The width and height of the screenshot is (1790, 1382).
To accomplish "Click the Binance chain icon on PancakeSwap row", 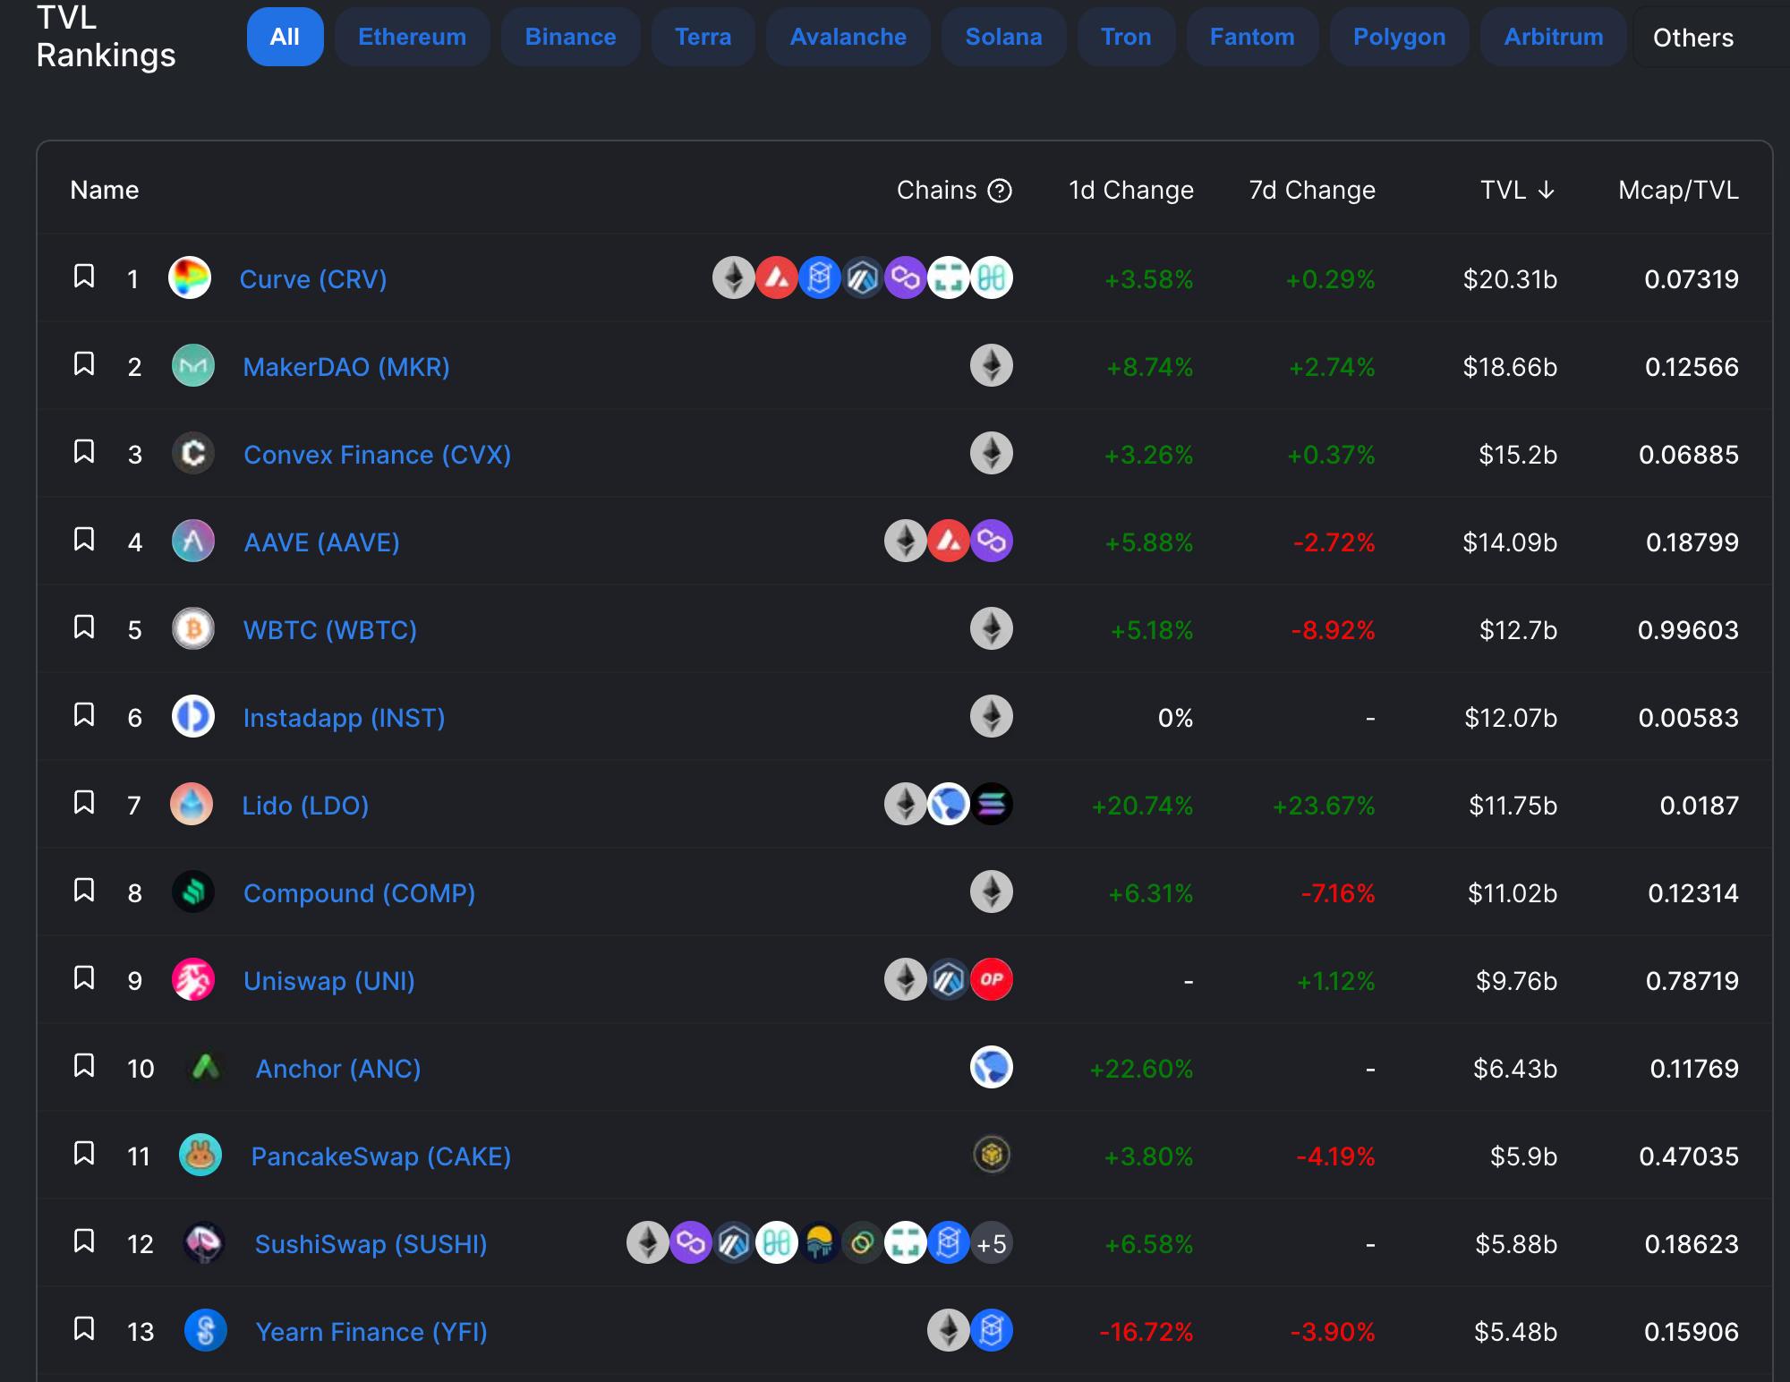I will click(991, 1156).
